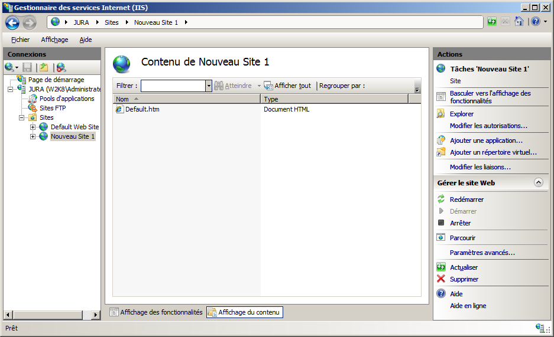Click the Afficher tout toolbar button
Viewport: 554px width, 337px height.
click(287, 86)
